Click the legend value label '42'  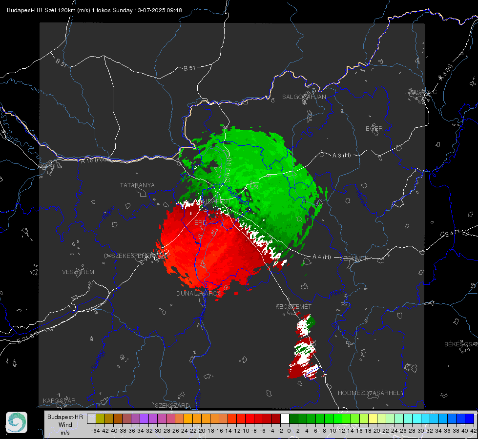click(x=474, y=431)
